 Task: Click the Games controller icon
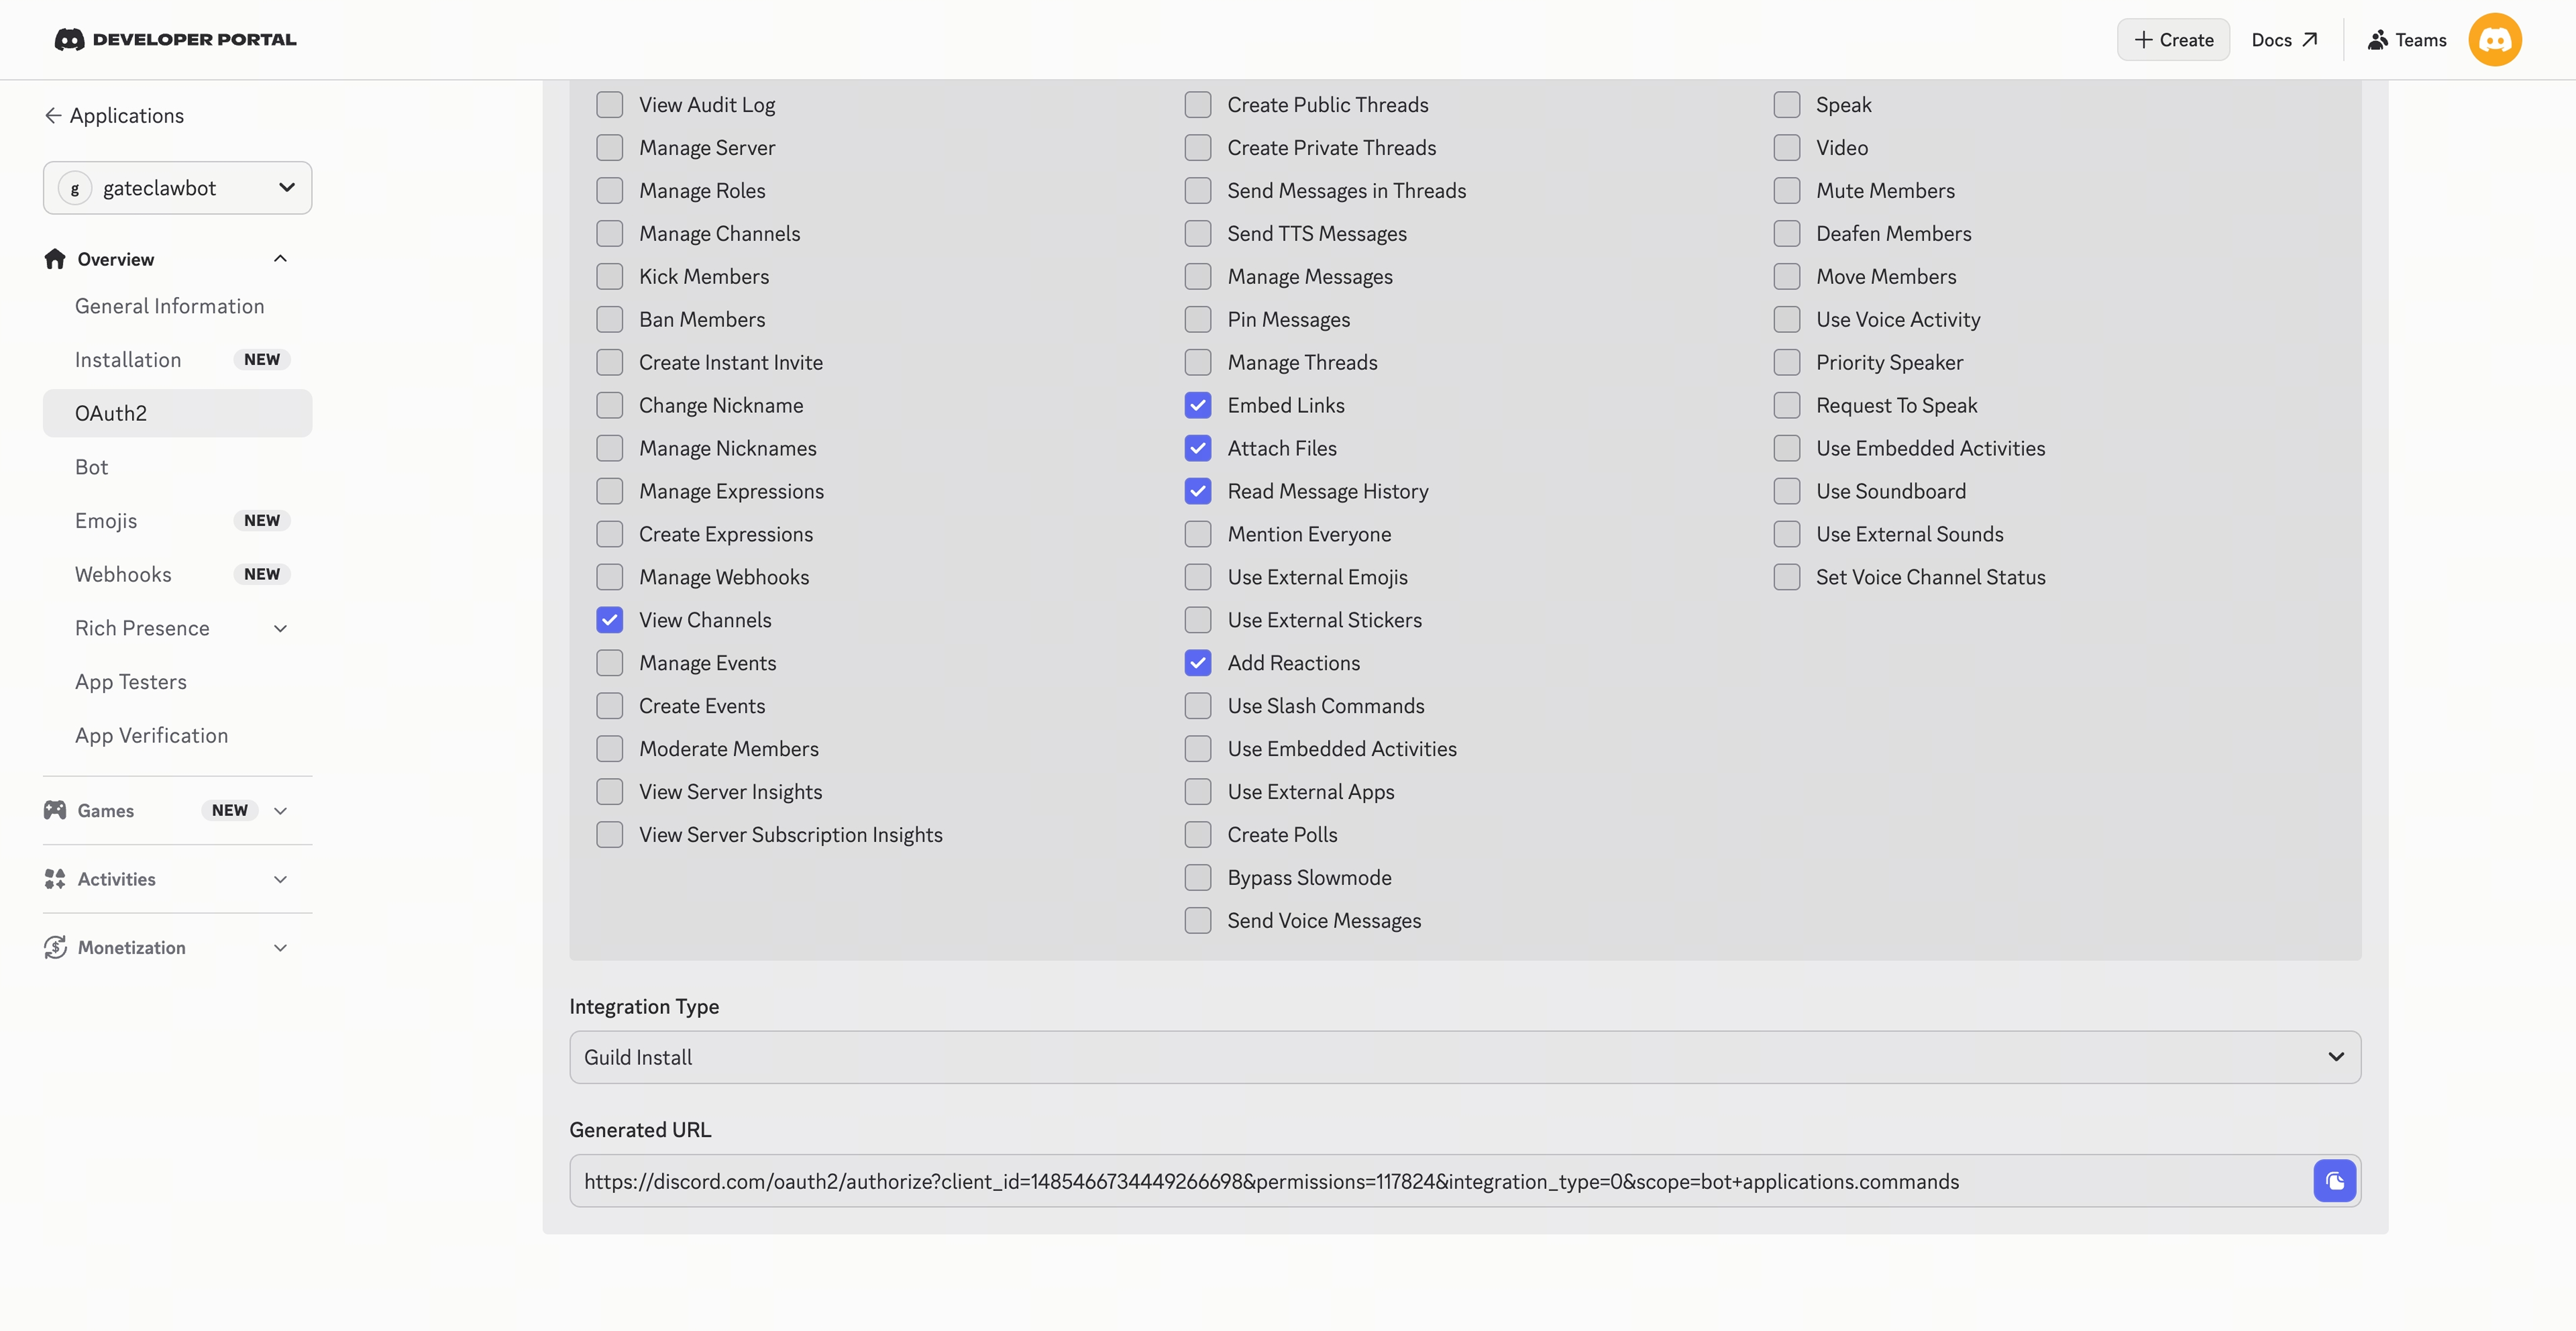[x=55, y=810]
